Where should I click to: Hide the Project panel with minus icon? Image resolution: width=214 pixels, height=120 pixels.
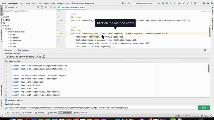tap(55, 7)
